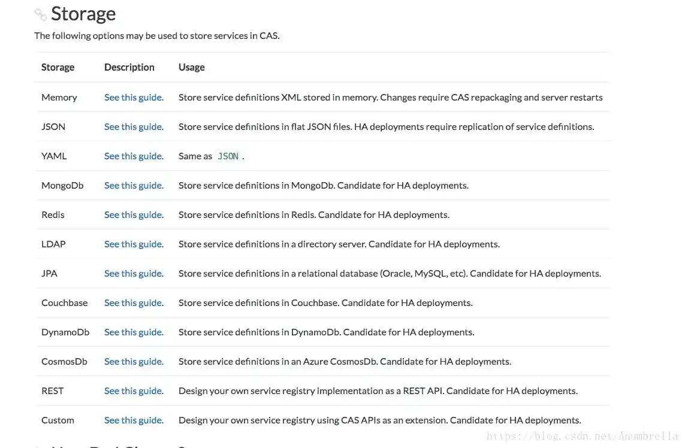The image size is (685, 448).
Task: Open the REST service registry guide link
Action: click(x=133, y=391)
